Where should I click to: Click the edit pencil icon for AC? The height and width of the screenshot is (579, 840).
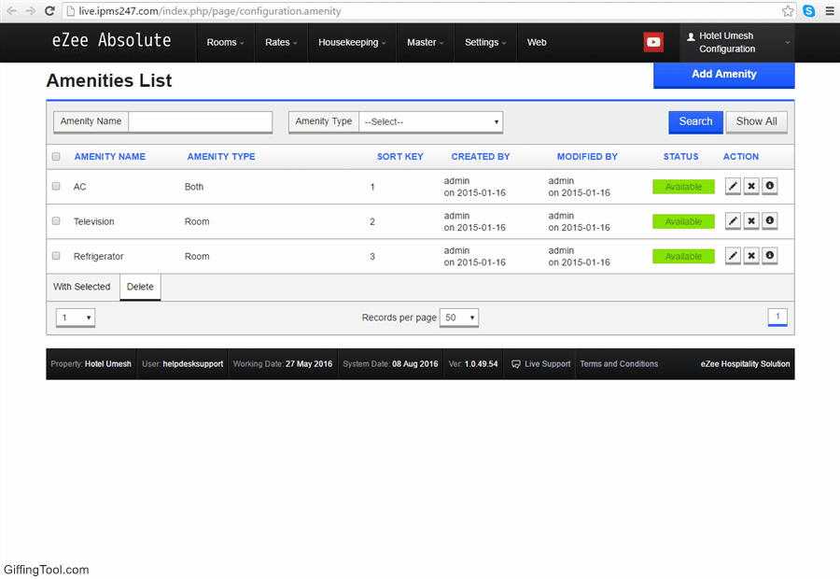(733, 186)
